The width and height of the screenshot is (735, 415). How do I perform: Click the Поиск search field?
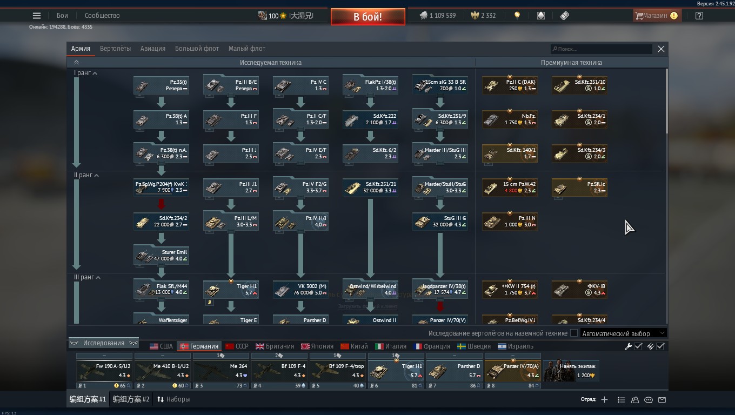(601, 49)
